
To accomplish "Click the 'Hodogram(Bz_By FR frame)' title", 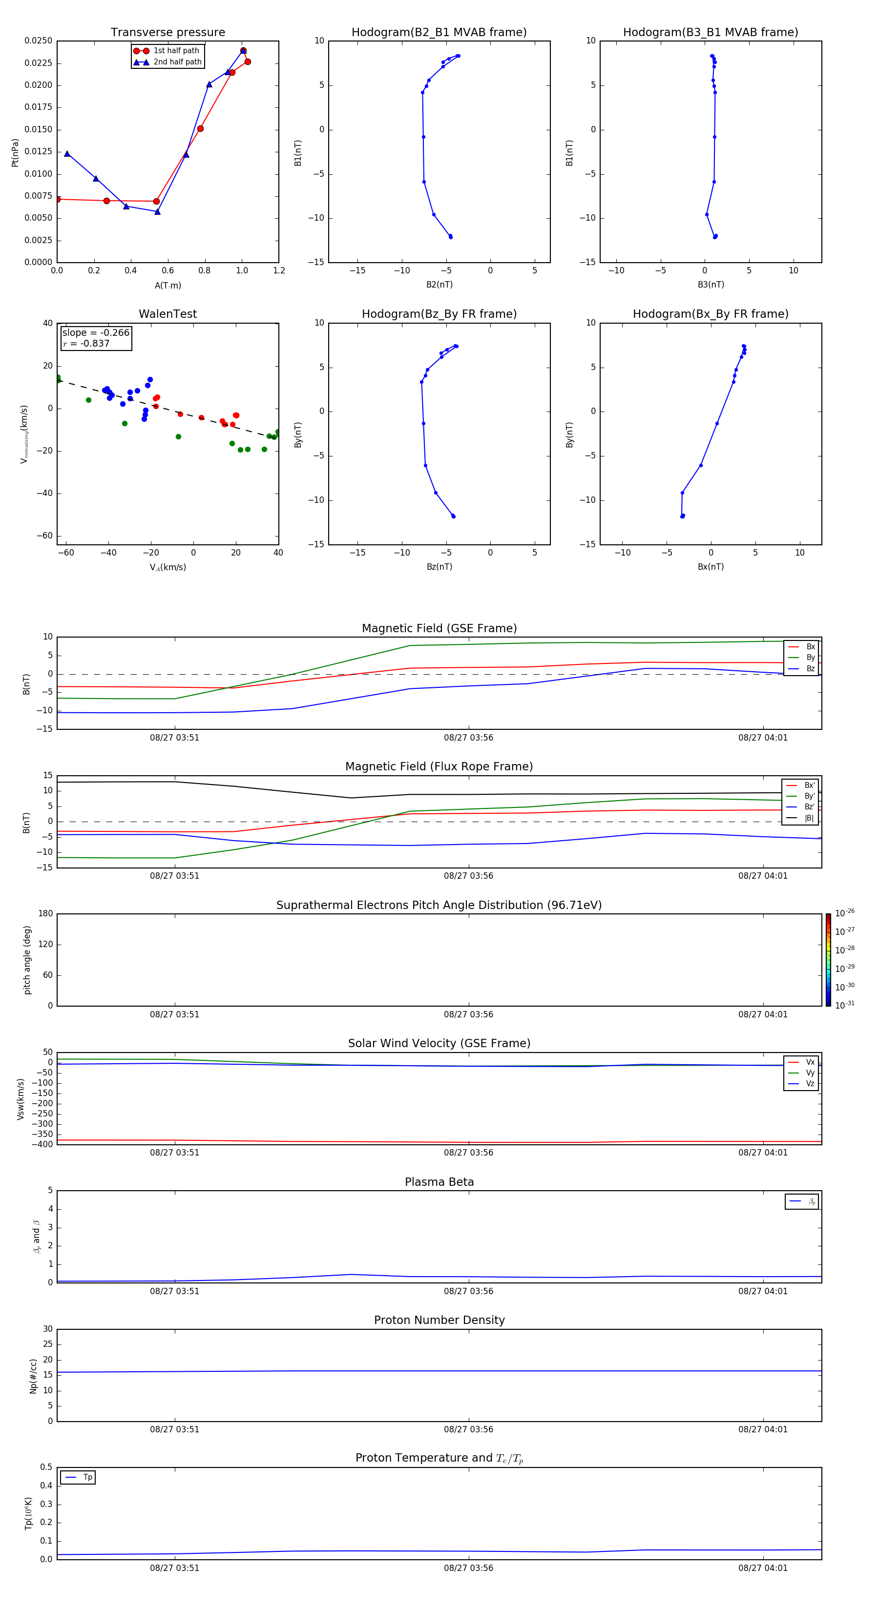I will click(439, 314).
